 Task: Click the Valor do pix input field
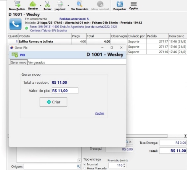(x=65, y=91)
